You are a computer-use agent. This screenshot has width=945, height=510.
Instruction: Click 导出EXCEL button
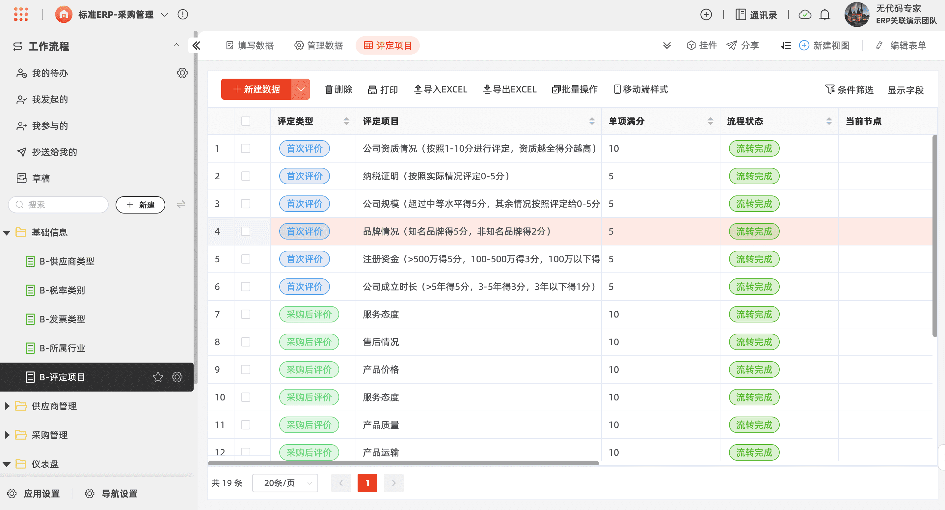tap(510, 89)
